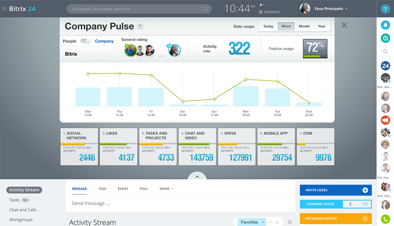Image resolution: width=394 pixels, height=226 pixels.
Task: Click the green chat messages icon
Action: coord(385,38)
